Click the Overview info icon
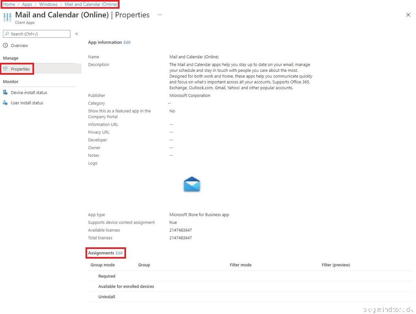 [5, 45]
